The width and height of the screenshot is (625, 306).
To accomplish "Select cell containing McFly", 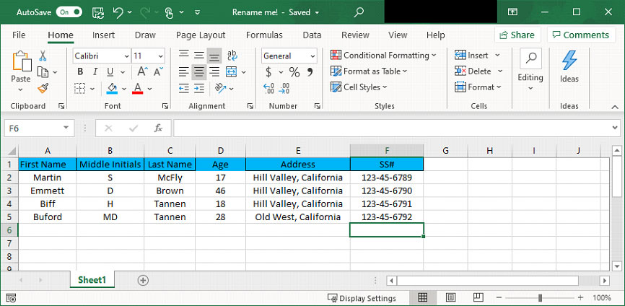I will coord(170,178).
